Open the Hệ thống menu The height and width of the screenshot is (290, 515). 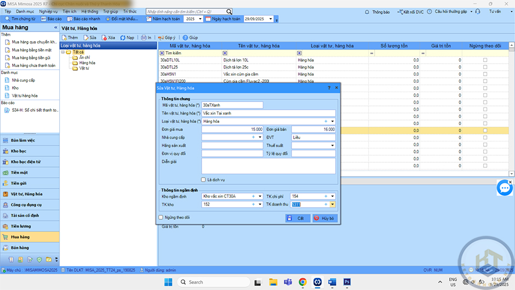pos(90,11)
